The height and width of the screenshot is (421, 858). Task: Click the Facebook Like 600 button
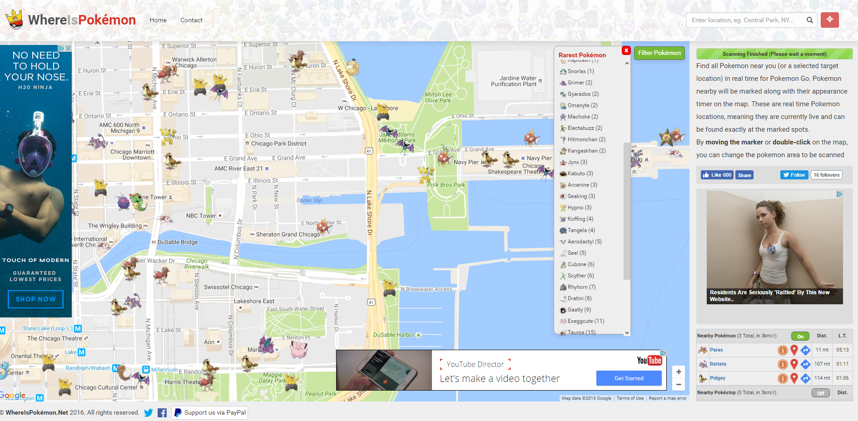tap(717, 175)
